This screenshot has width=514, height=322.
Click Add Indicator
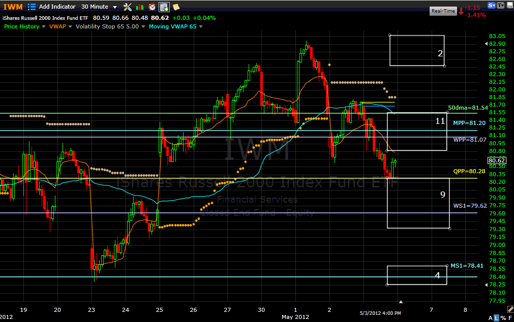click(57, 7)
